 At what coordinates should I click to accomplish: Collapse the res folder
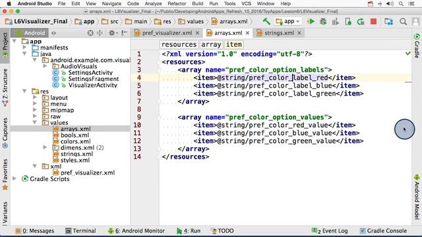click(25, 91)
